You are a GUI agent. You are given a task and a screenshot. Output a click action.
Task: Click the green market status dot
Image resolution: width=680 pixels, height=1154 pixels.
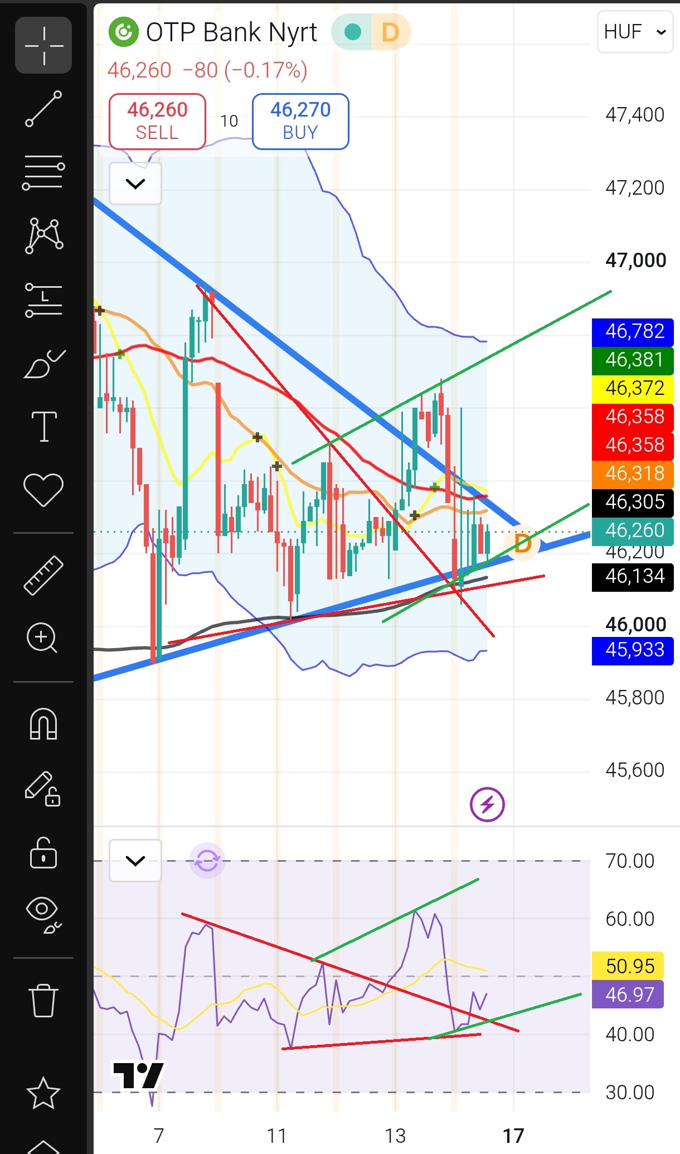click(x=352, y=32)
